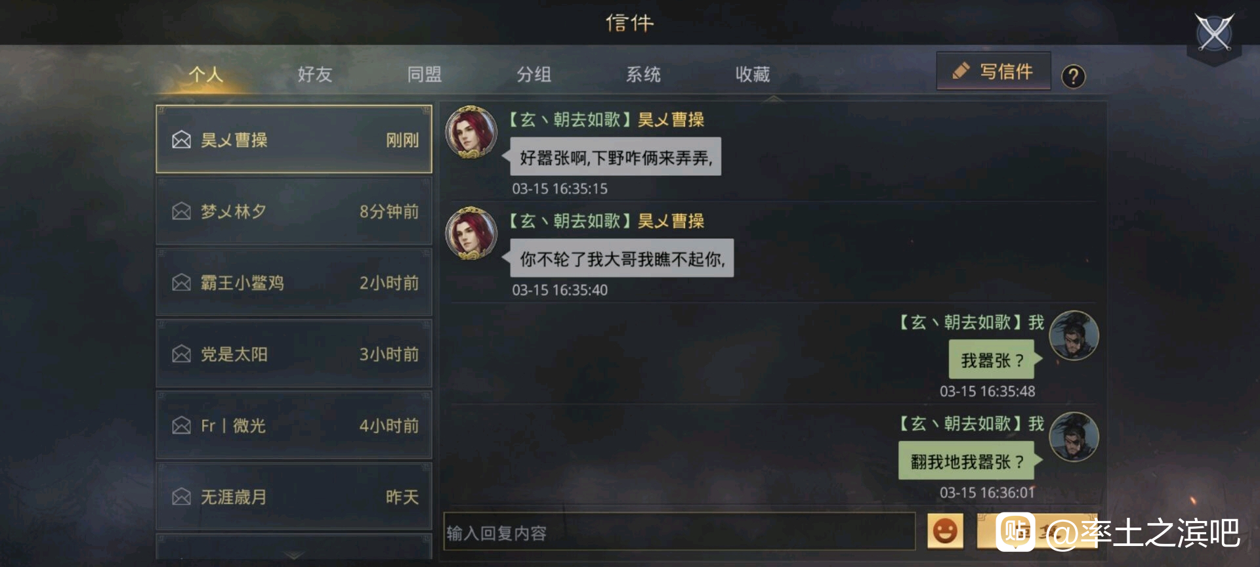Open the 收藏 tab
The width and height of the screenshot is (1260, 567).
[753, 74]
